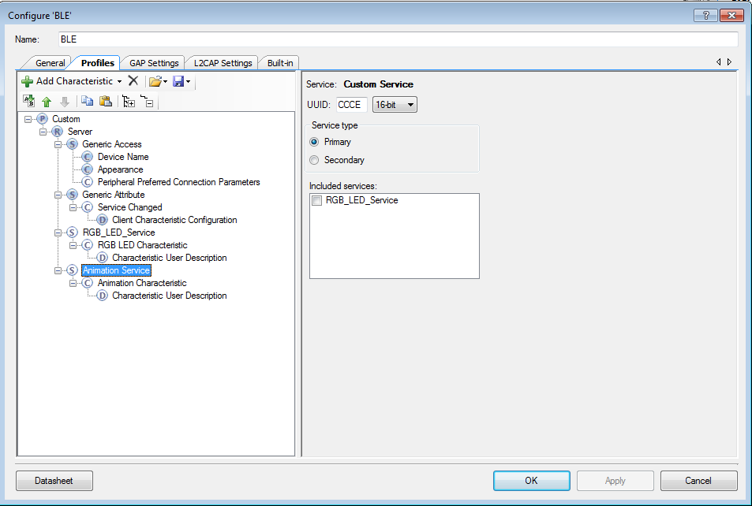Viewport: 752px width, 506px height.
Task: Click the C icon beside Animation Characteristic
Action: (88, 283)
